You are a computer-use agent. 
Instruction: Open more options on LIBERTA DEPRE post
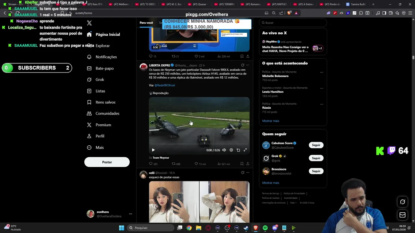coord(248,65)
